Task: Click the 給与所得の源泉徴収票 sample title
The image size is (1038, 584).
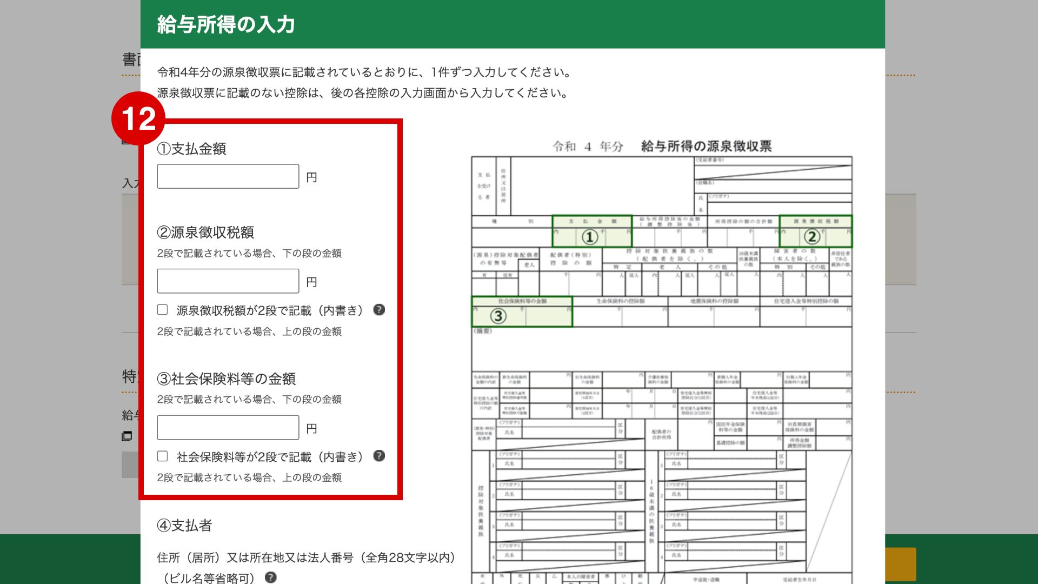Action: pyautogui.click(x=706, y=146)
